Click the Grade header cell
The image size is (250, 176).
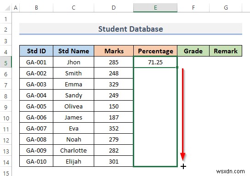pyautogui.click(x=193, y=51)
